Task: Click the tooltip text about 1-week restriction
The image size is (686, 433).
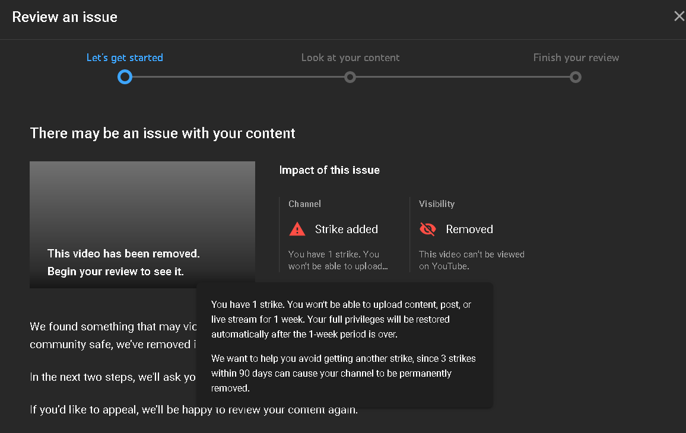Action: 341,319
